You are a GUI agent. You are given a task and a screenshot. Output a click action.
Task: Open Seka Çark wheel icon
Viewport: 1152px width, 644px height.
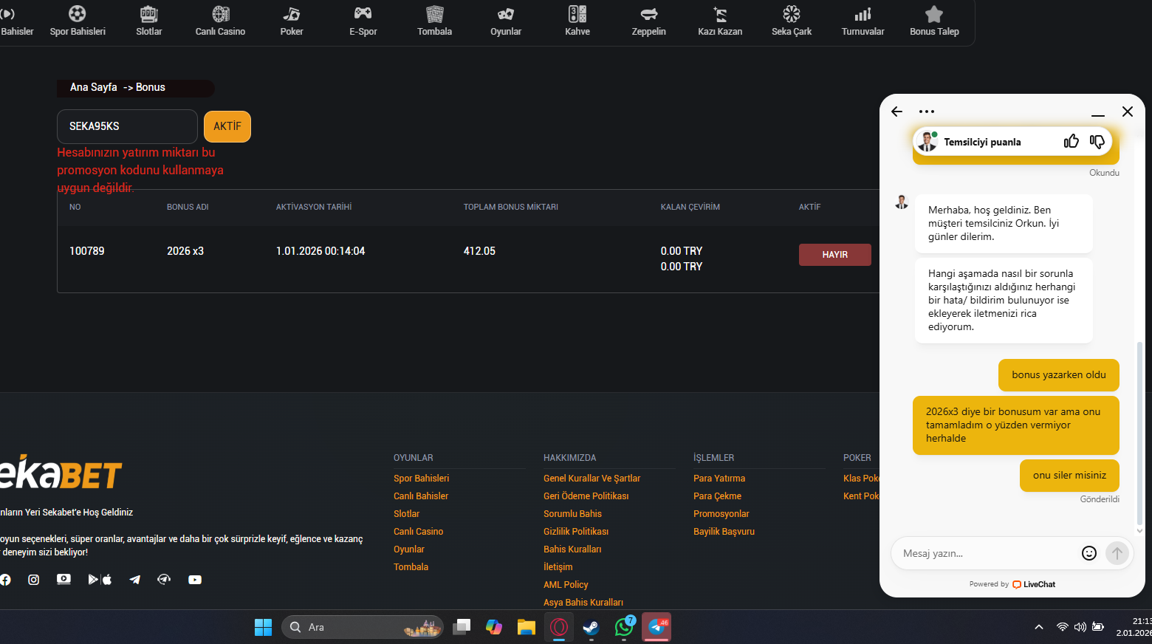tap(792, 14)
